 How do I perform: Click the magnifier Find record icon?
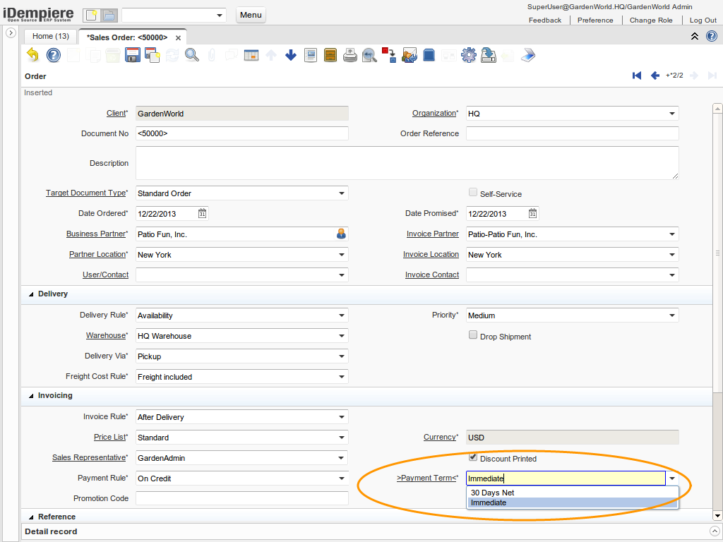[191, 55]
